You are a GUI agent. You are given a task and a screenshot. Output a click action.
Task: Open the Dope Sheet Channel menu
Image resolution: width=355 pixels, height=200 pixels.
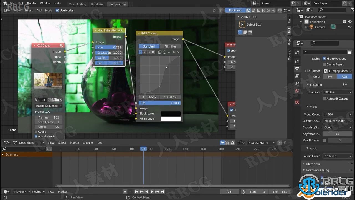pyautogui.click(x=88, y=143)
